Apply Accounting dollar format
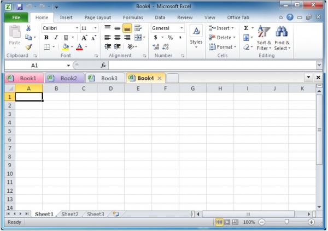The height and width of the screenshot is (231, 328). (155, 38)
